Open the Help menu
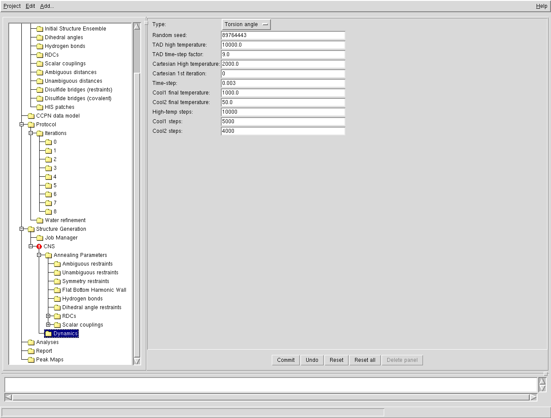 (541, 6)
